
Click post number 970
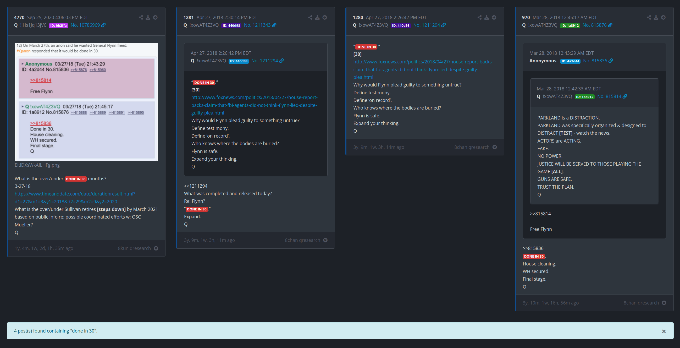tap(526, 18)
